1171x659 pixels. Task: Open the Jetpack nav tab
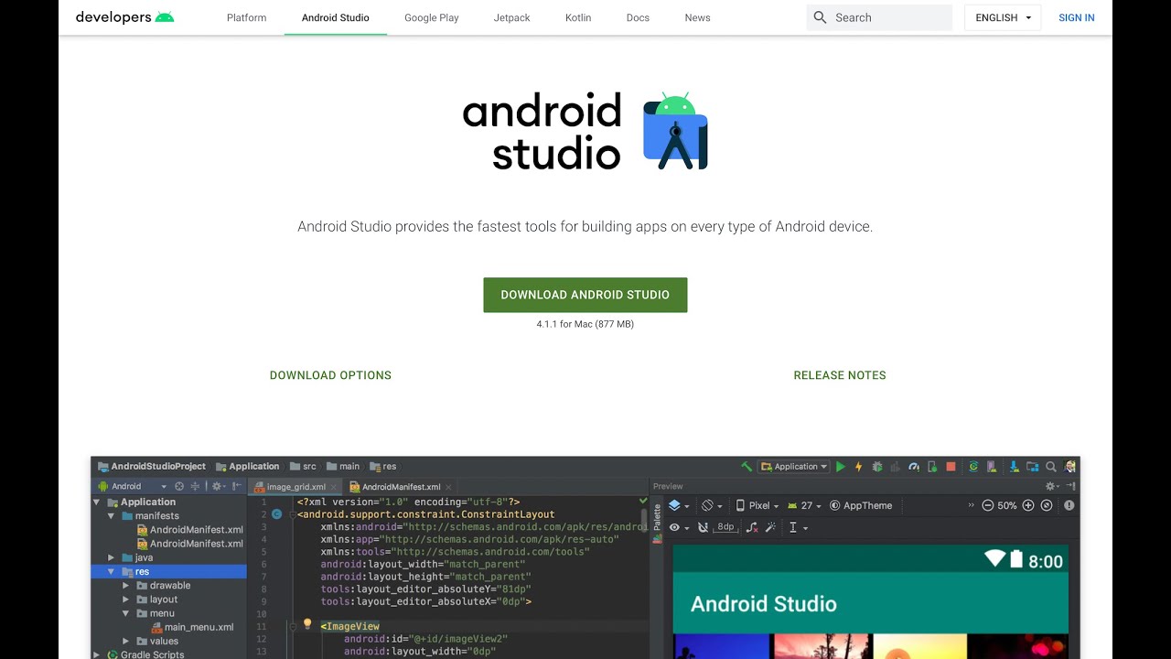511,17
